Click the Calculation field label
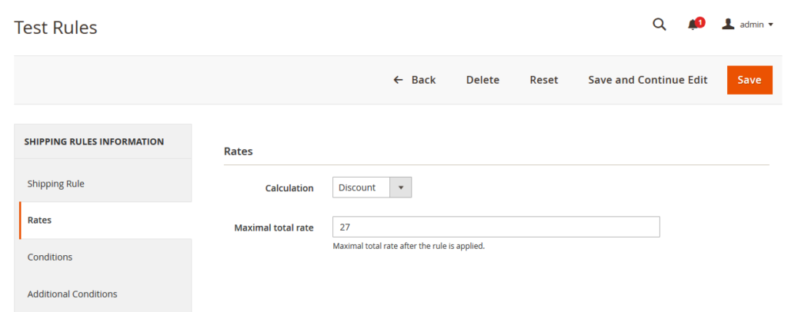 (x=289, y=188)
